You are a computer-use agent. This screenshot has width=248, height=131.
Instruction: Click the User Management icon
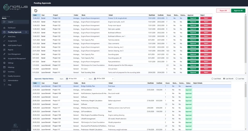pyautogui.click(x=4, y=54)
